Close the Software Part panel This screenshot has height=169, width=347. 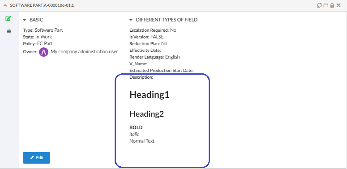338,5
